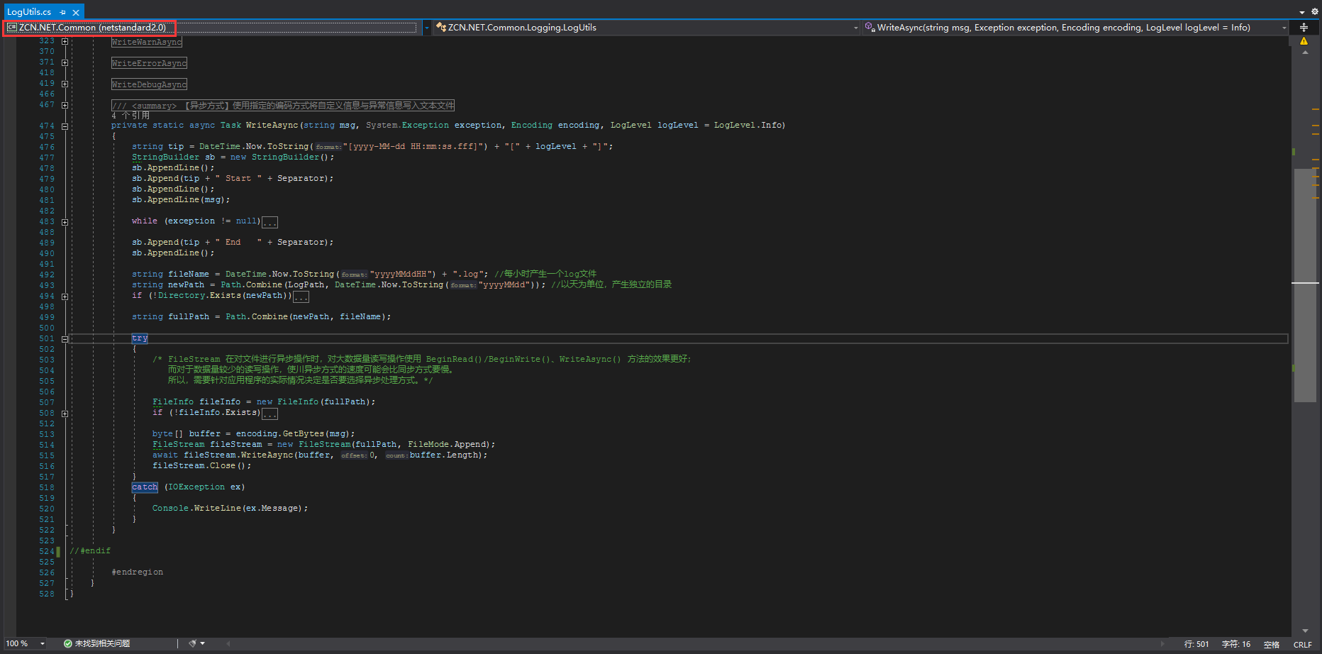Click the ellipsis after if (!fileInfo.Exists)
Viewport: 1322px width, 654px height.
(270, 414)
